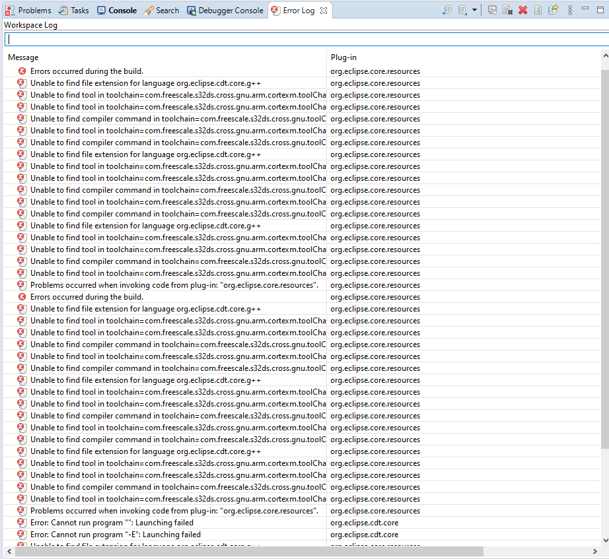Switch to the Tasks tab
Viewport: 609px width, 559px height.
point(74,11)
